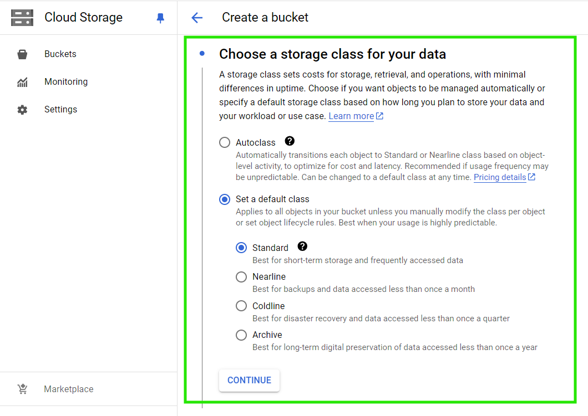Select the Autoclass radio option
The height and width of the screenshot is (416, 588).
(225, 143)
